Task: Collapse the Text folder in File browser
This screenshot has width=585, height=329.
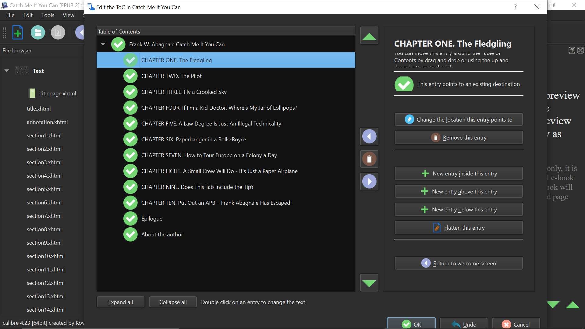Action: [7, 71]
